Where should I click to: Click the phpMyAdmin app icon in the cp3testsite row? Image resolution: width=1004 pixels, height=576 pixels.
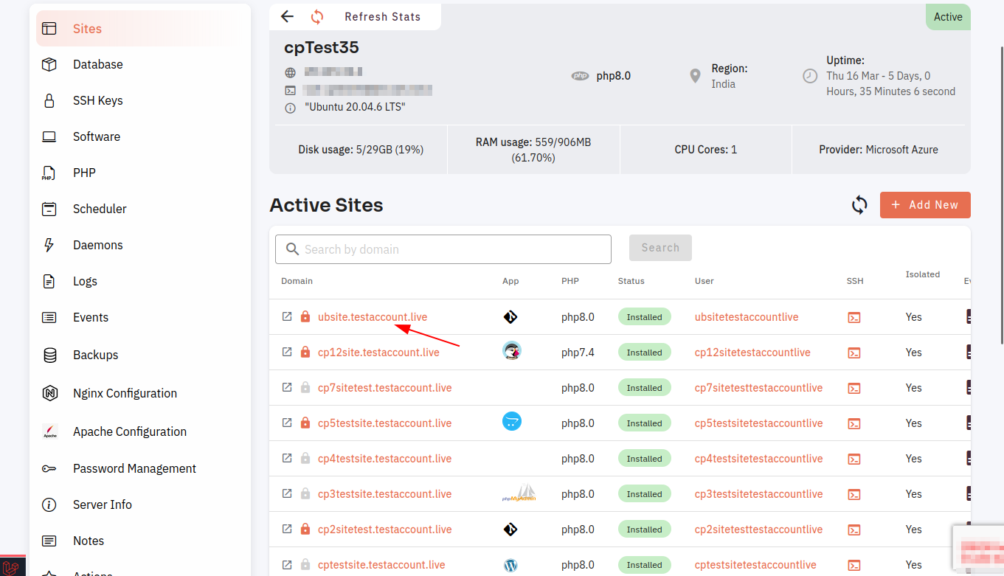[x=519, y=493]
